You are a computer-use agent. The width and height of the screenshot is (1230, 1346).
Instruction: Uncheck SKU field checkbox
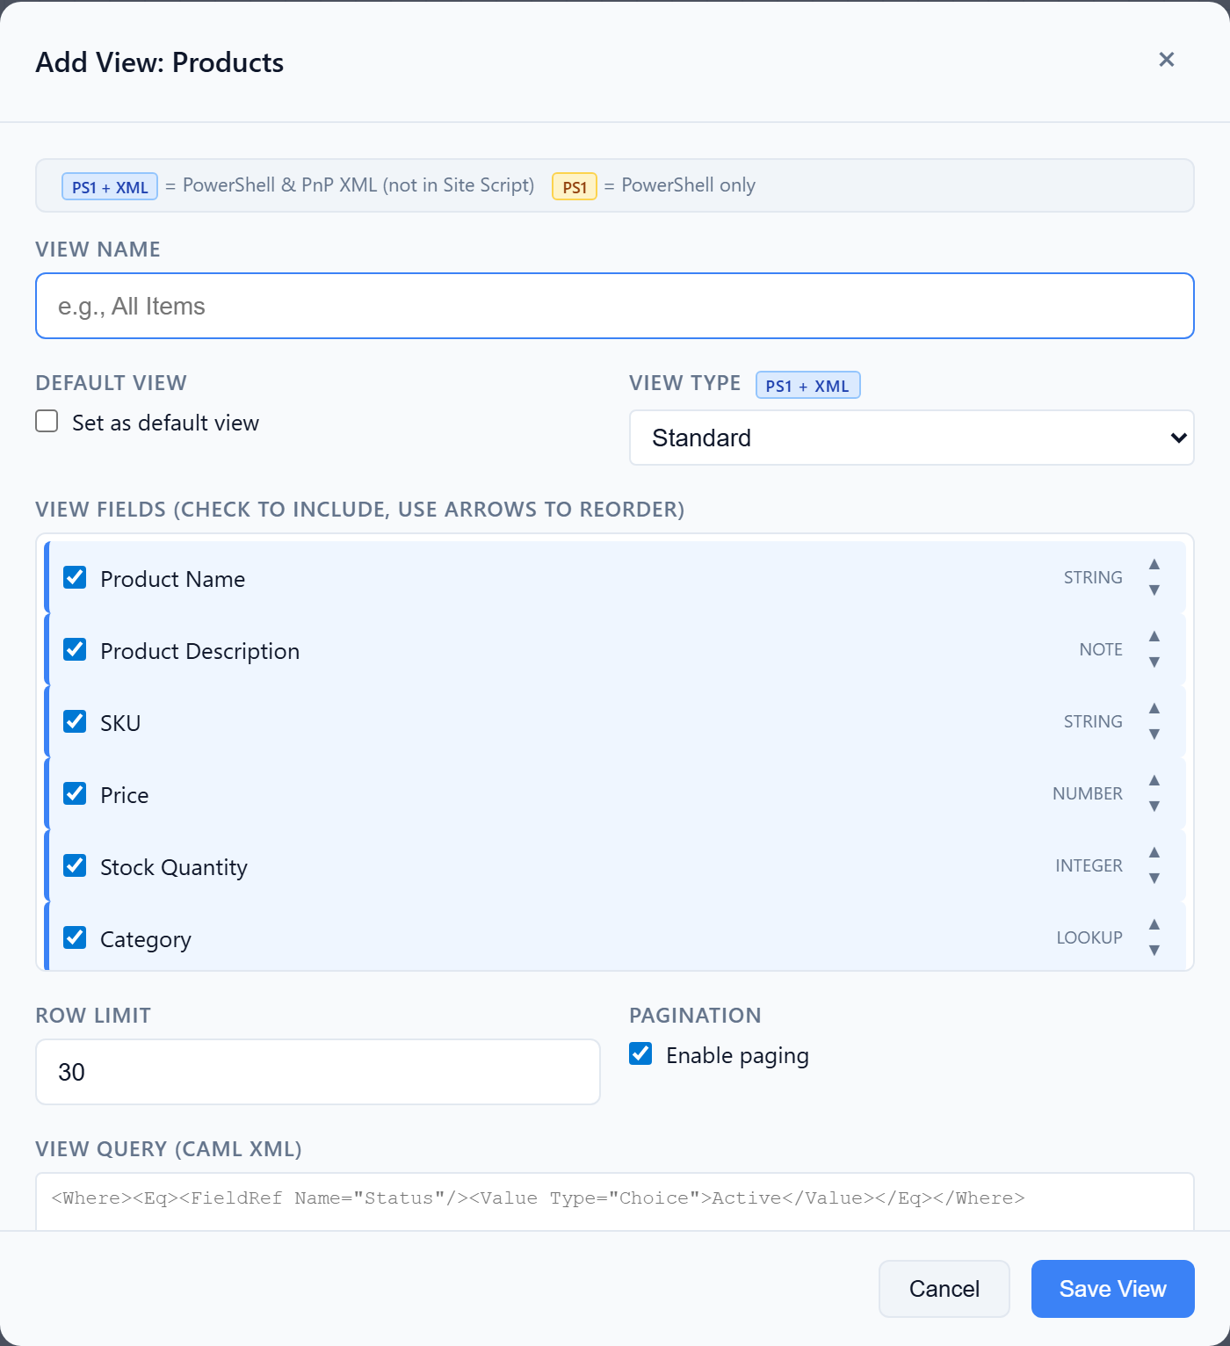(x=75, y=721)
